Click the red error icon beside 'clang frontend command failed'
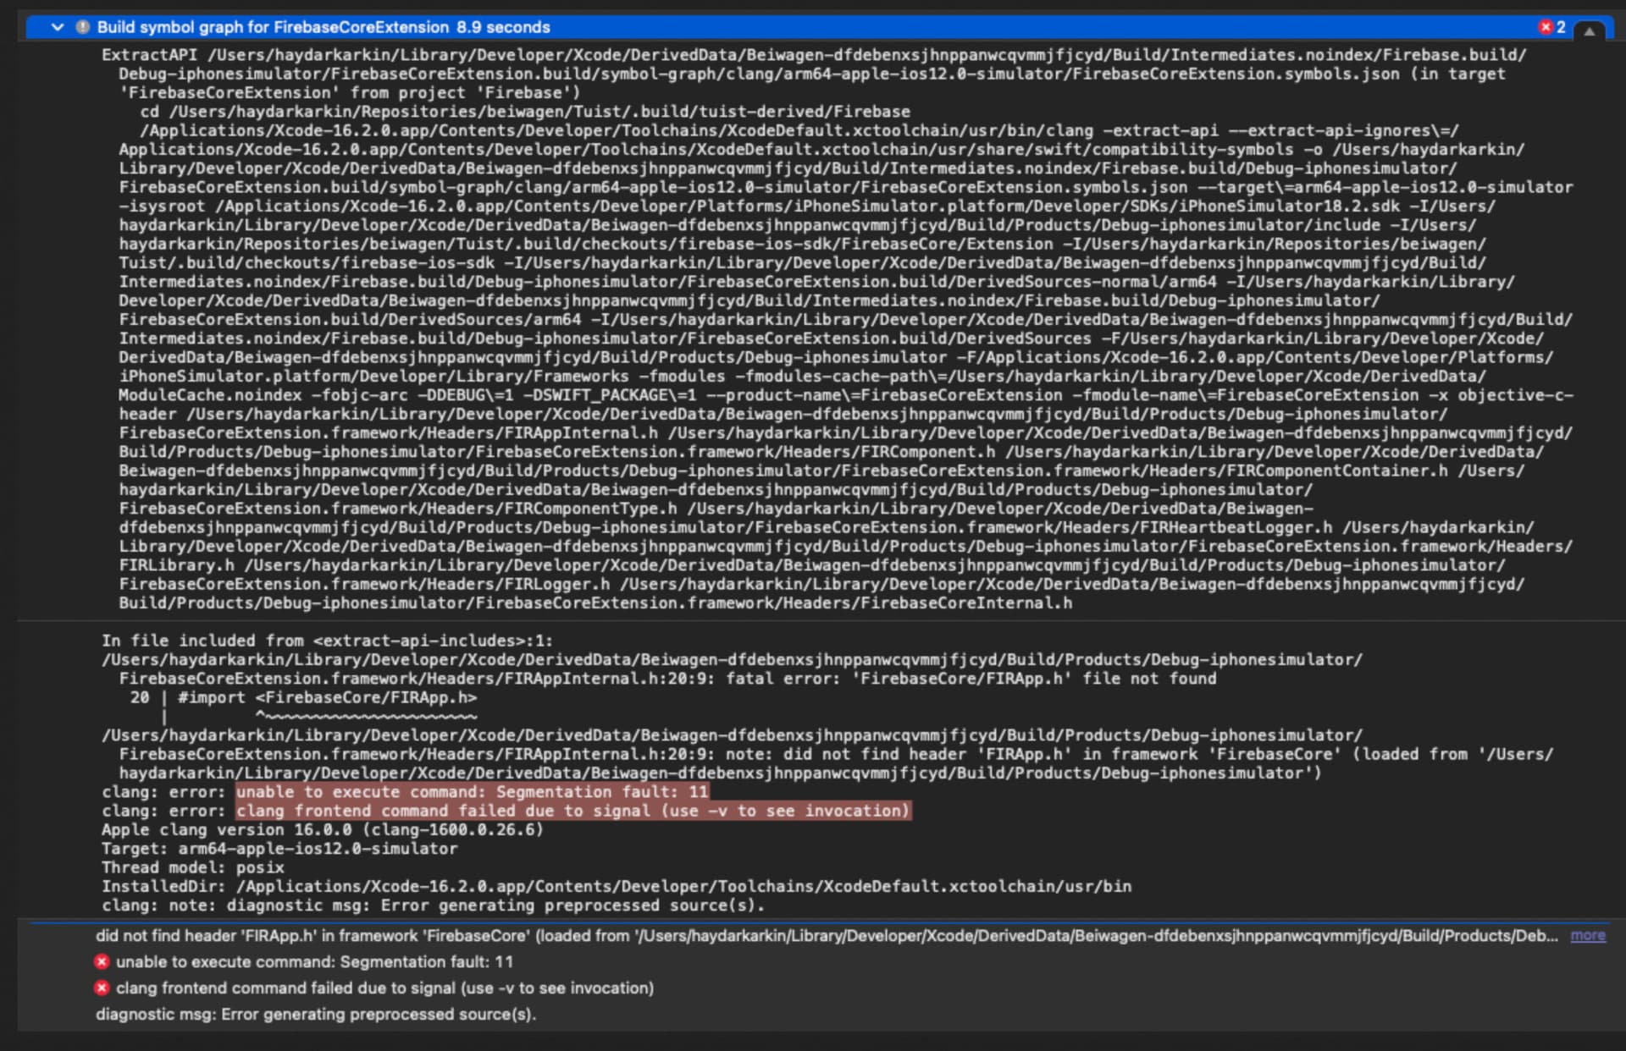Image resolution: width=1626 pixels, height=1051 pixels. (x=102, y=988)
